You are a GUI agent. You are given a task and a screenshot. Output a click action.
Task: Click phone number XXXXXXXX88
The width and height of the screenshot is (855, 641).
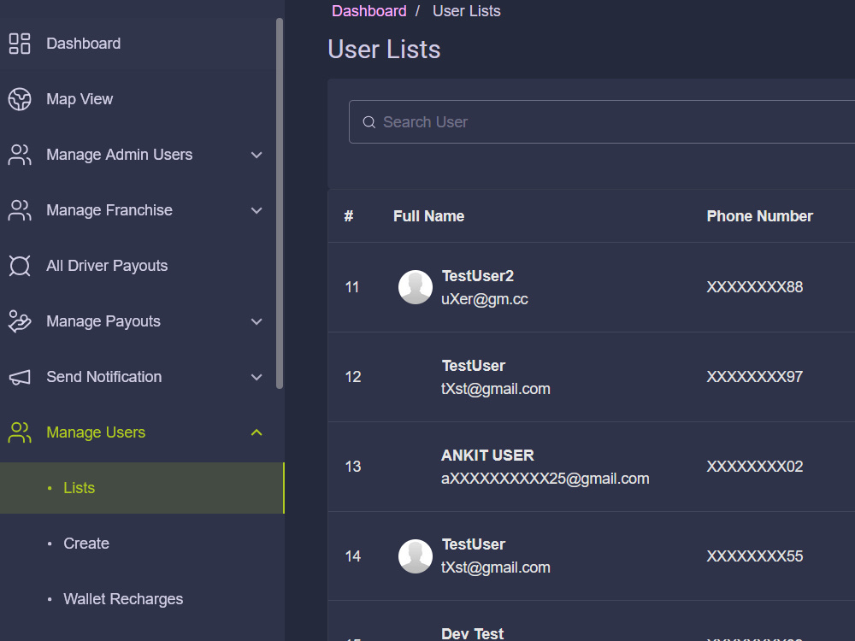click(755, 287)
